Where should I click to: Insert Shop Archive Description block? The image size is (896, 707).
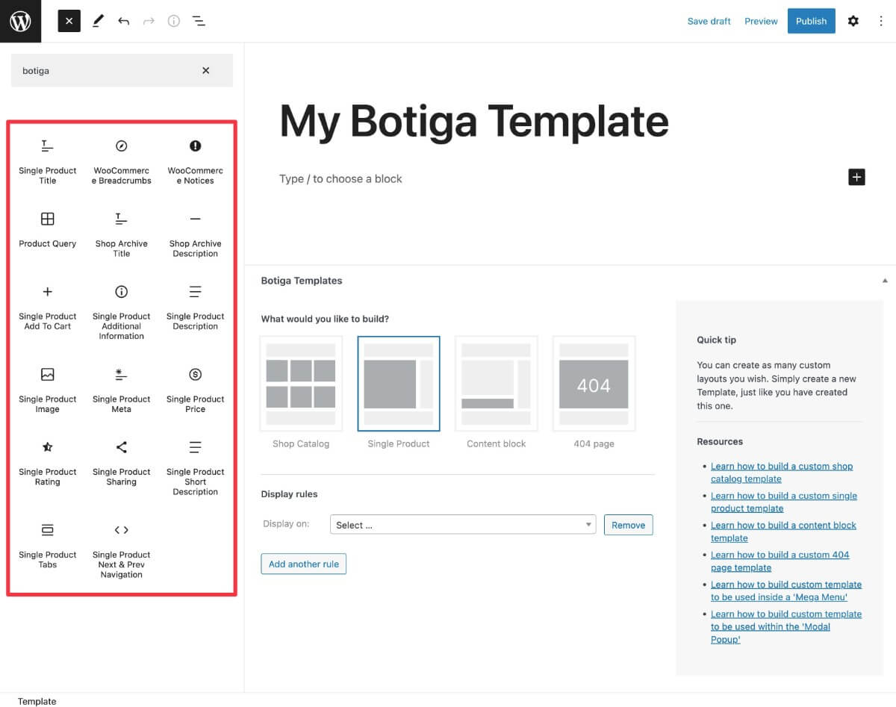196,235
